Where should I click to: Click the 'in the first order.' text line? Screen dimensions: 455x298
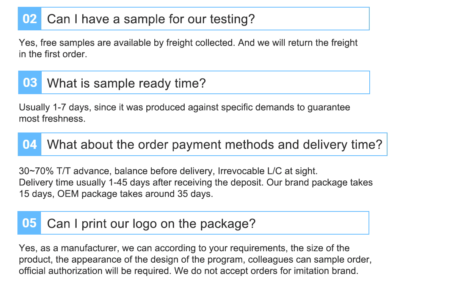(x=53, y=54)
